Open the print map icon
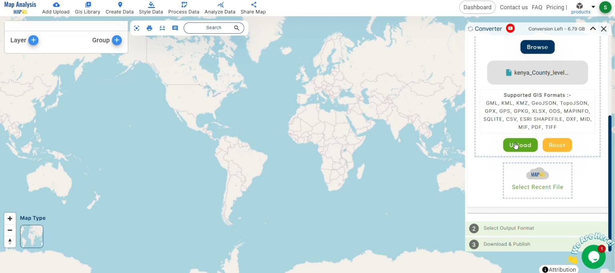This screenshot has height=273, width=615. [149, 28]
